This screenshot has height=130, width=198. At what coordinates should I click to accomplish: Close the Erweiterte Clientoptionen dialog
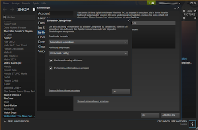(129, 20)
